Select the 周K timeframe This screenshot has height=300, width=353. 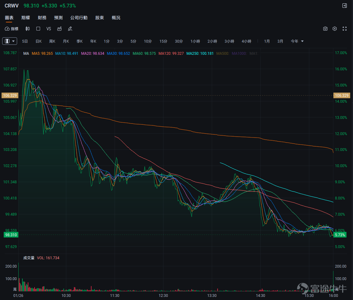[x=52, y=41]
